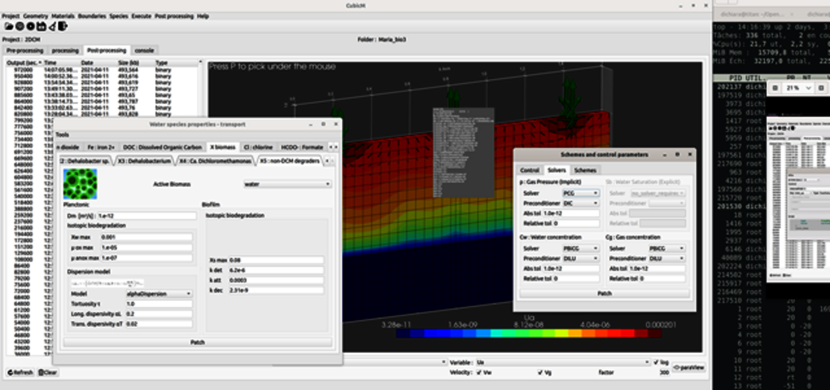Click the Refresh button
This screenshot has width=830, height=390.
pos(20,373)
